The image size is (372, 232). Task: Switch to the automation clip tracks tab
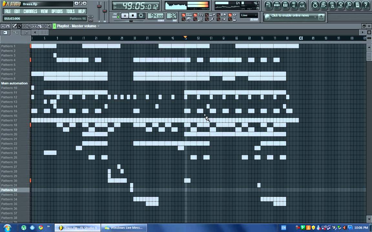coord(15,33)
